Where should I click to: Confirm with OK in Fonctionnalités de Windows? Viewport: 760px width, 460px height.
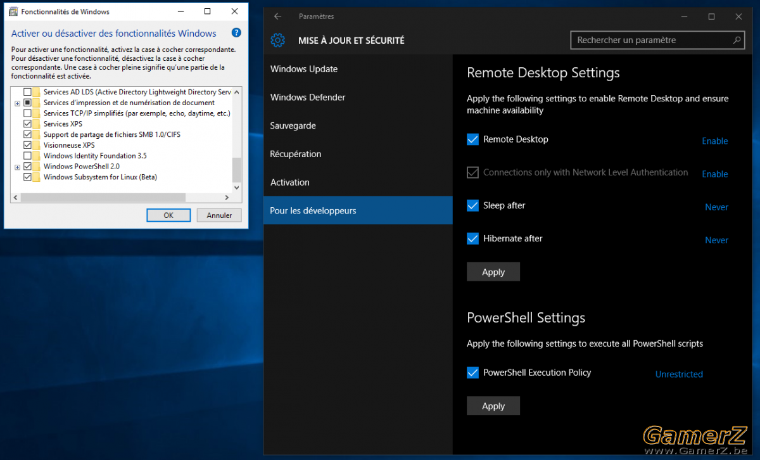[x=168, y=215]
